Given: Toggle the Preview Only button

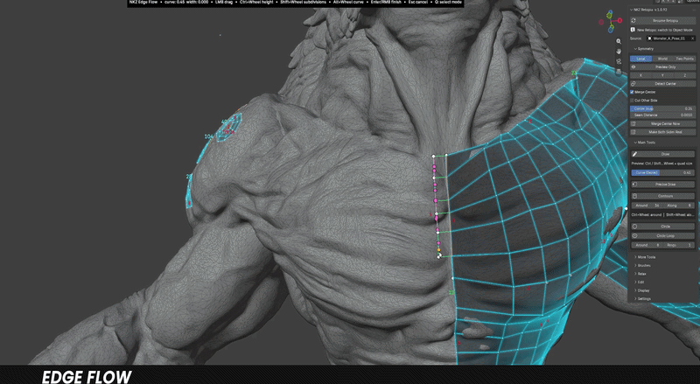Looking at the screenshot, I should click(x=662, y=67).
